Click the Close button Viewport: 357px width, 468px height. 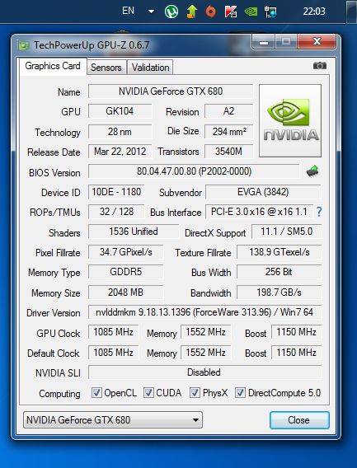click(x=299, y=420)
